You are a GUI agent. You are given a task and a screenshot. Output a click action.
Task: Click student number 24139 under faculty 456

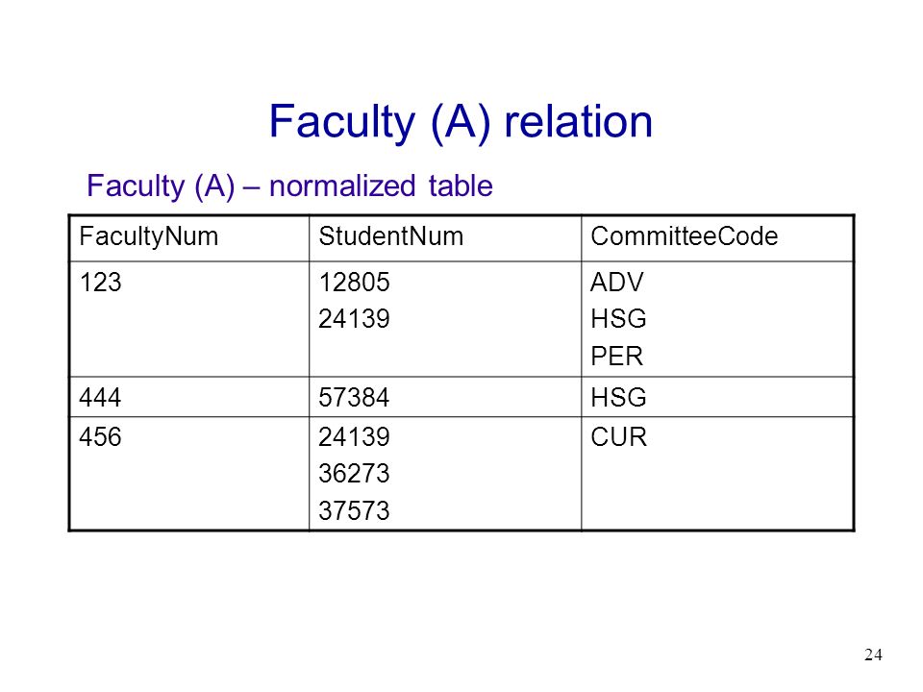click(x=354, y=437)
